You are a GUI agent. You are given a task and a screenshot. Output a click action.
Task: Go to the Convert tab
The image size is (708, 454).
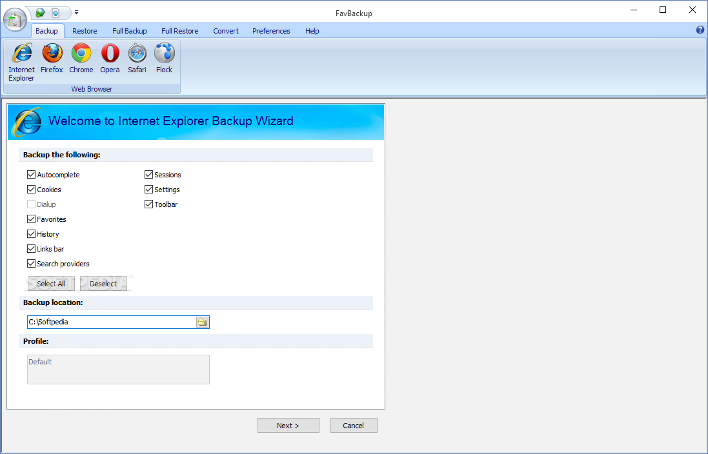[226, 31]
